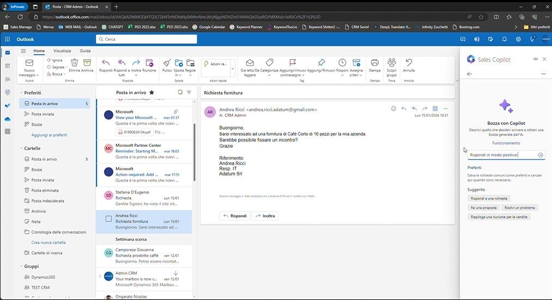Viewport: 552px width, 300px height.
Task: Toggle favorite star for Posta in arrivo
Action: point(151,92)
